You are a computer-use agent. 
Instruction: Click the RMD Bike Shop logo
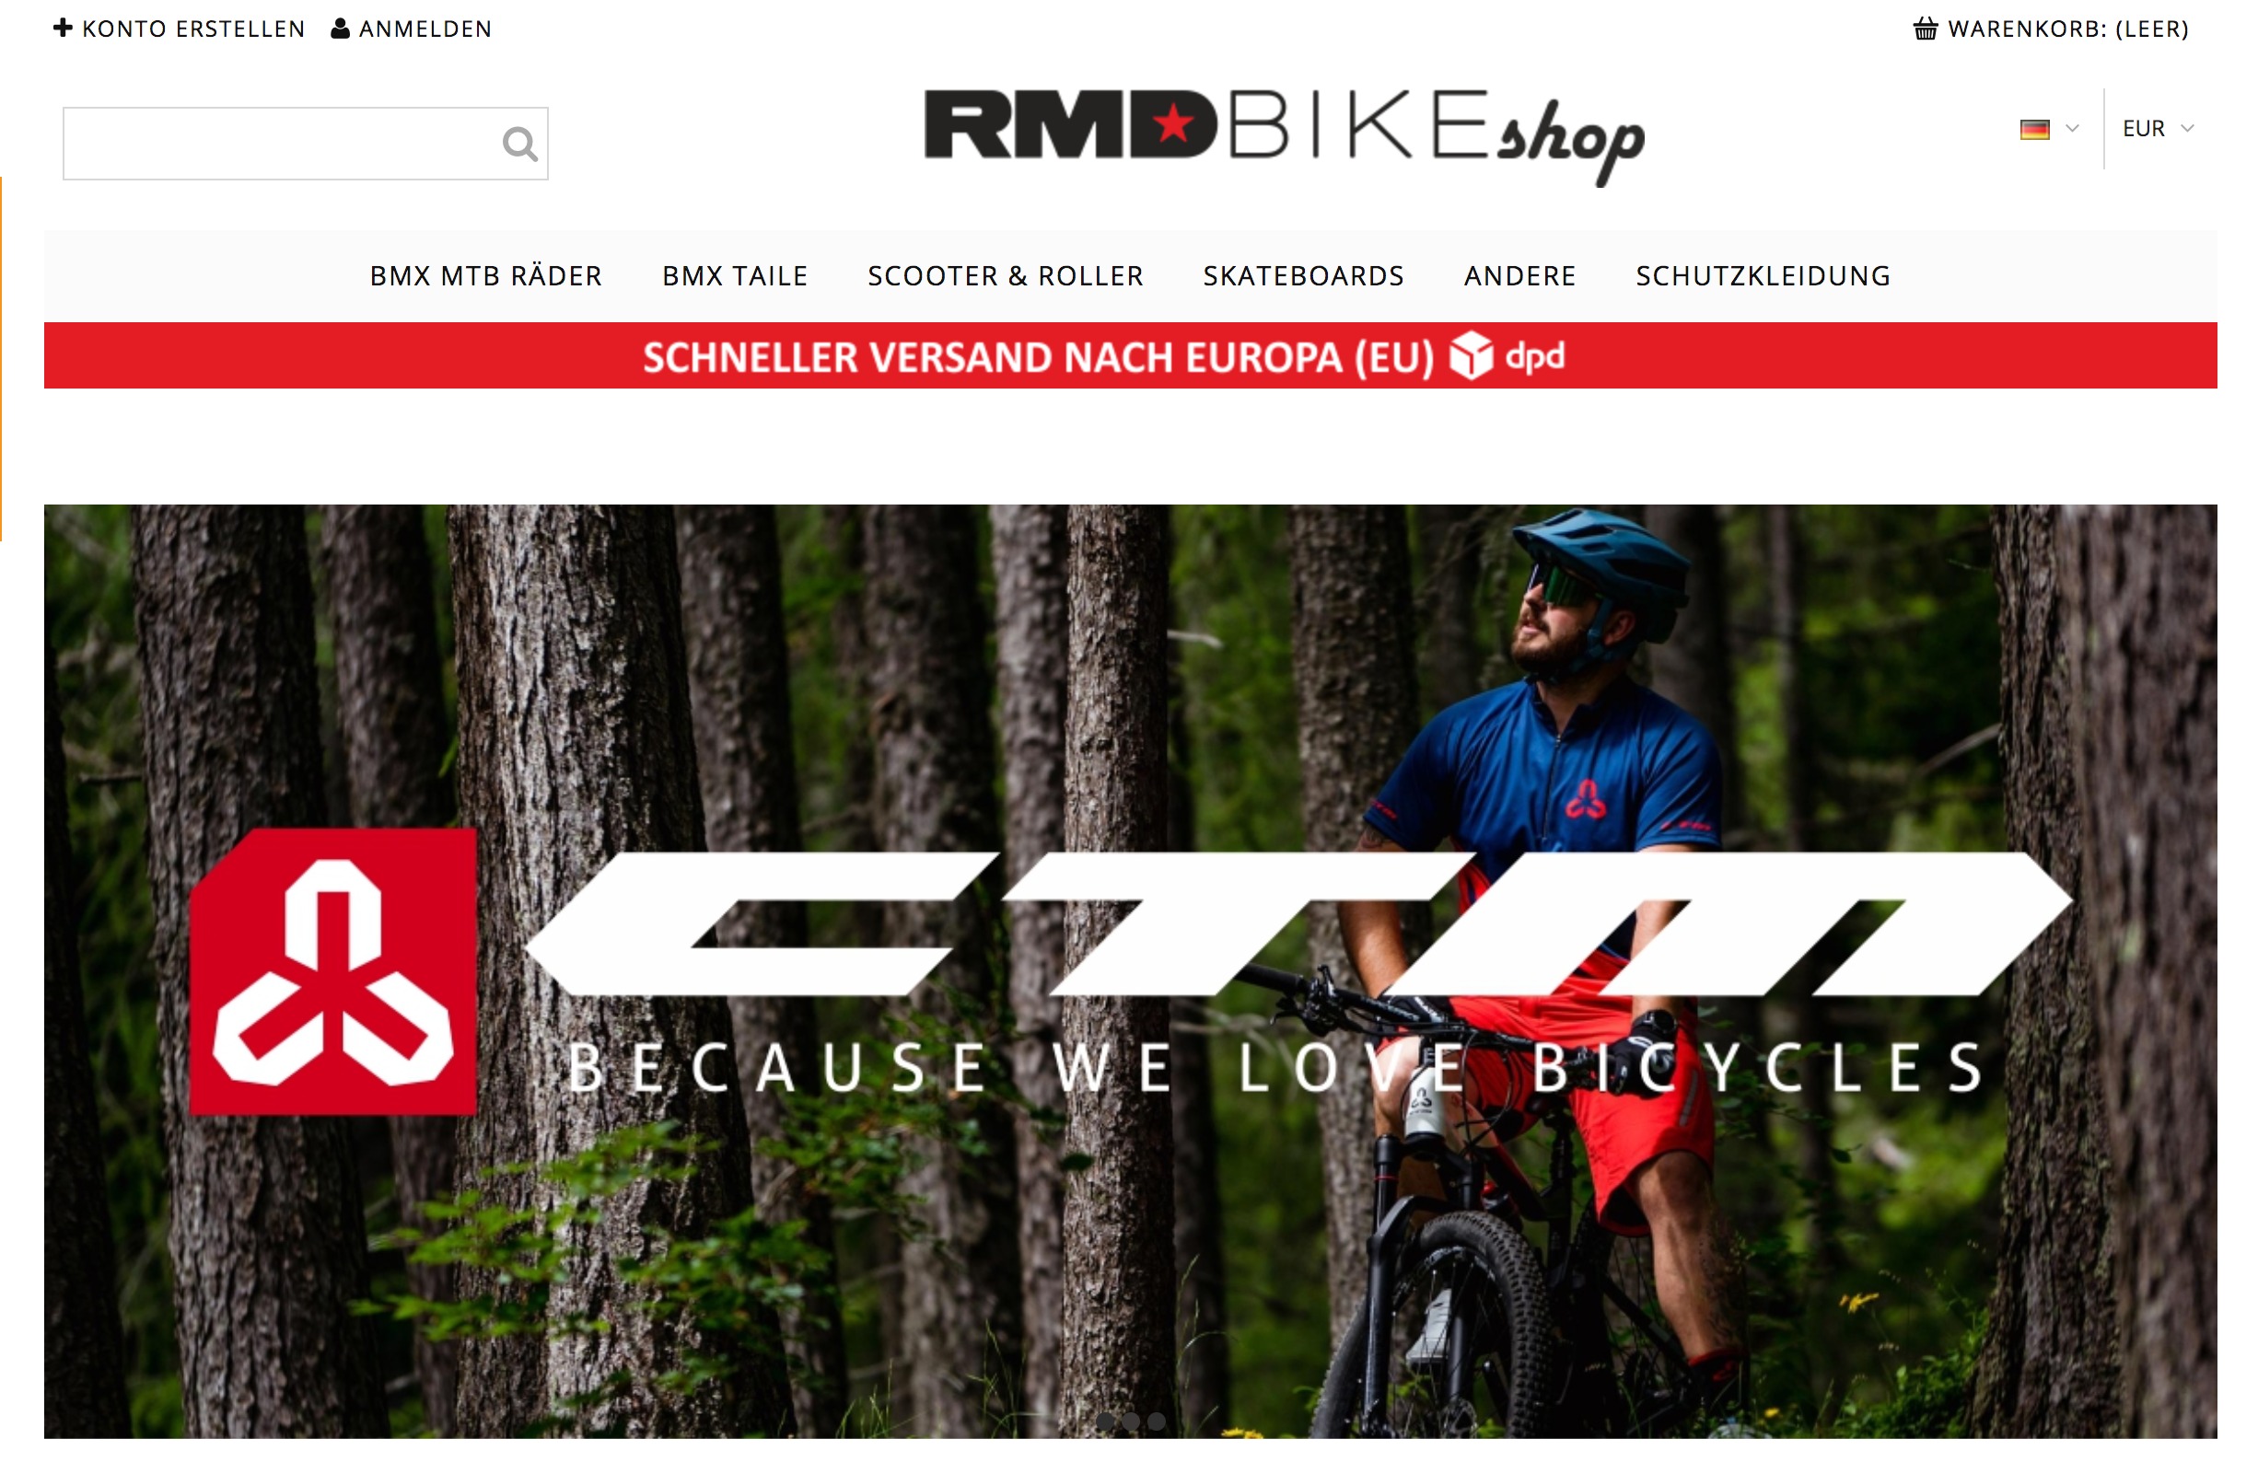(1284, 134)
